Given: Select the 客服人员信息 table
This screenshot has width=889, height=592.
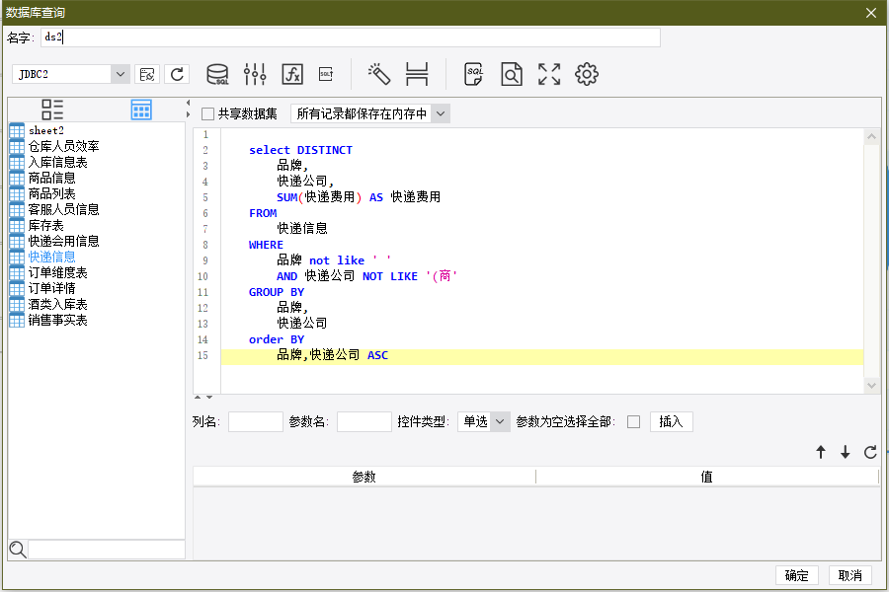Looking at the screenshot, I should pyautogui.click(x=63, y=209).
